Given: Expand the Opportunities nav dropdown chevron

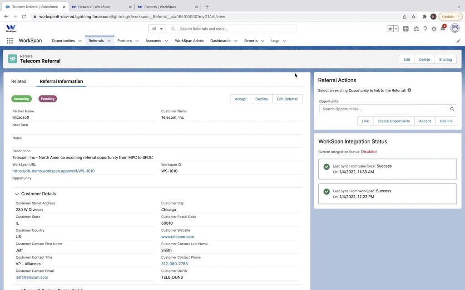Looking at the screenshot, I should [80, 41].
